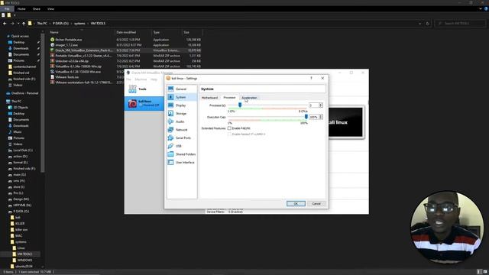Viewport: 489px width, 275px height.
Task: Open the Share ribbon tab in Explorer
Action: tap(37, 9)
